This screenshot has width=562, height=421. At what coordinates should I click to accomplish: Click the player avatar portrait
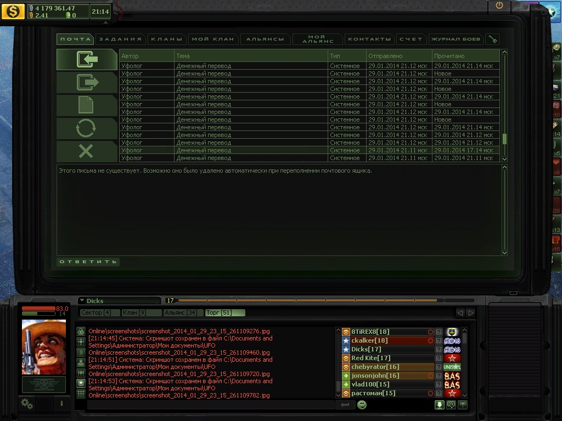(44, 347)
